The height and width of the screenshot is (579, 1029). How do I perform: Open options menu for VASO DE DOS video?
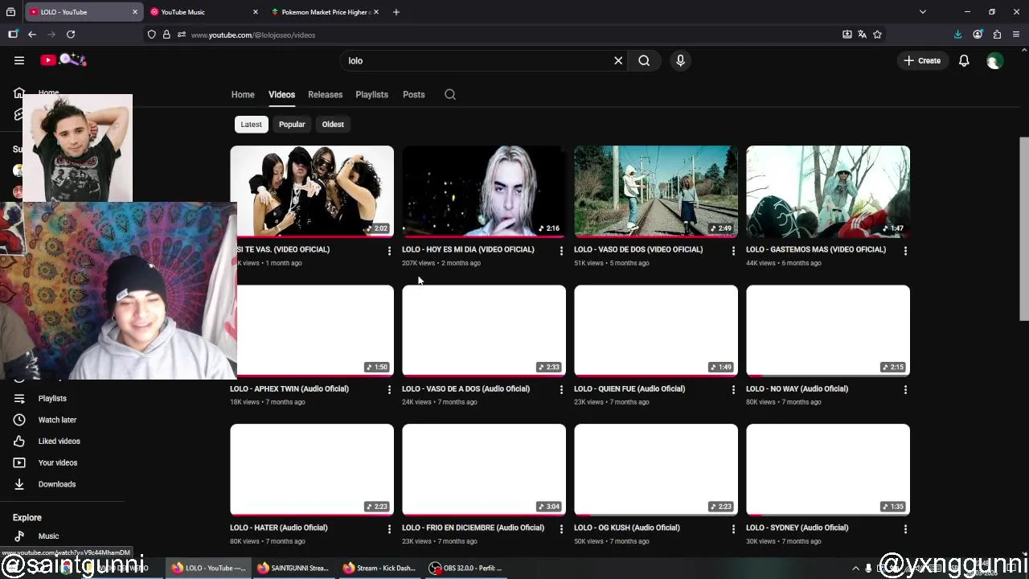click(733, 251)
